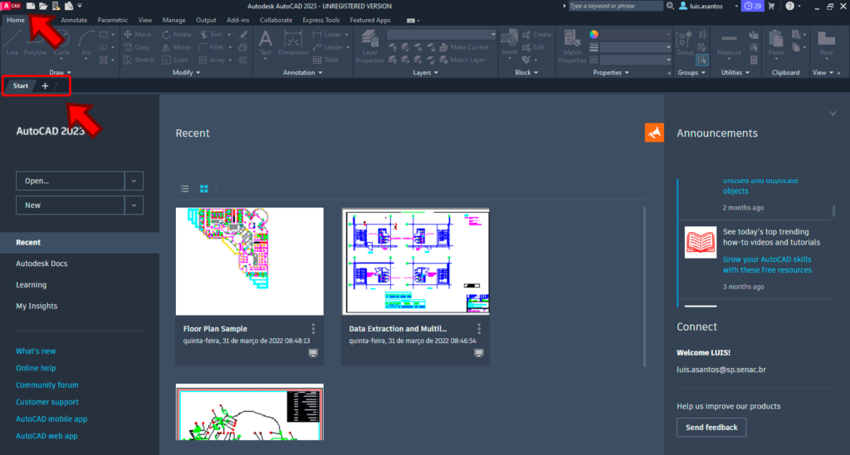This screenshot has height=455, width=850.
Task: Select the Arc tool
Action: (x=85, y=43)
